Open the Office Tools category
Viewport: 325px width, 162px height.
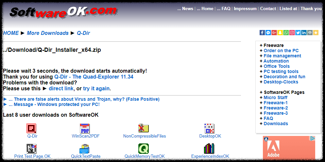pos(277,66)
